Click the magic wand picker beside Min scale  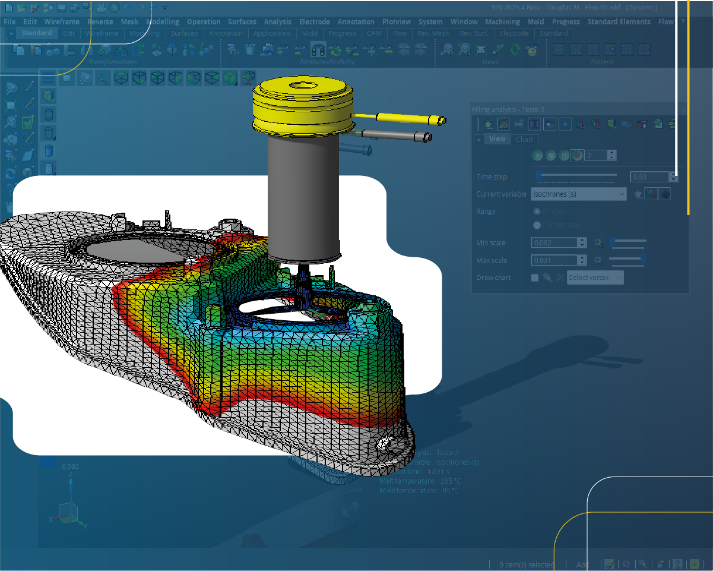[x=598, y=242]
